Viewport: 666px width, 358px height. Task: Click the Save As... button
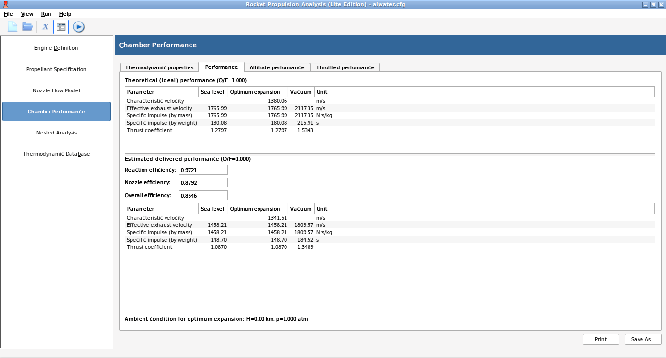coord(643,339)
